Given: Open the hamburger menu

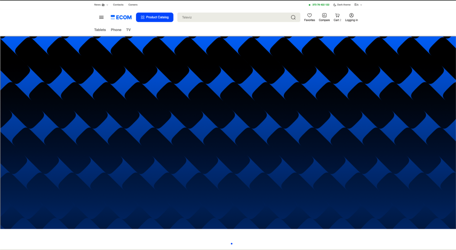Looking at the screenshot, I should click(x=101, y=17).
